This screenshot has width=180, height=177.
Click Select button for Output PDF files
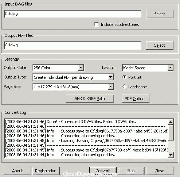[x=160, y=45]
